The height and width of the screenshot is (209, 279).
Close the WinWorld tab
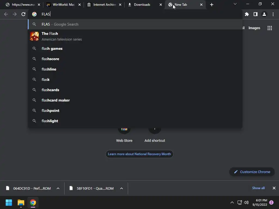[80, 5]
